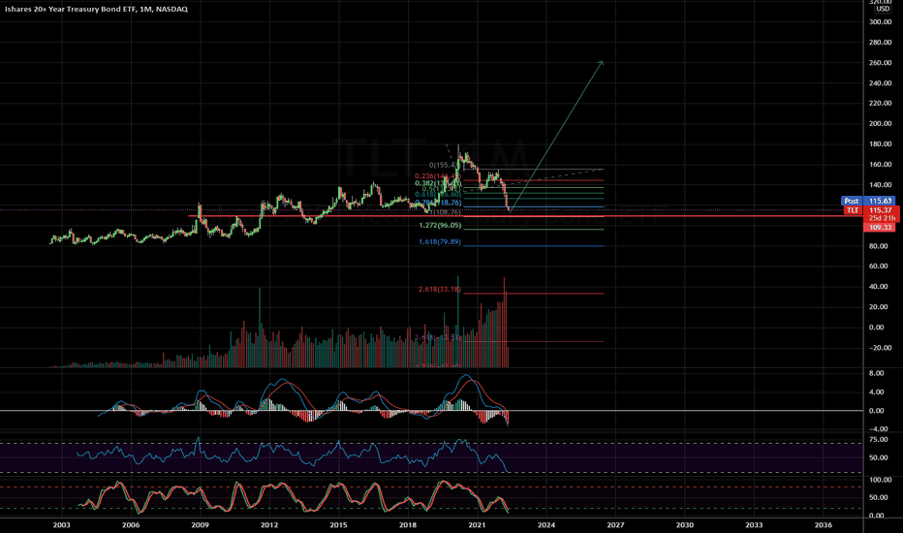Click the blue 1.618 Fibonacci level line

533,246
